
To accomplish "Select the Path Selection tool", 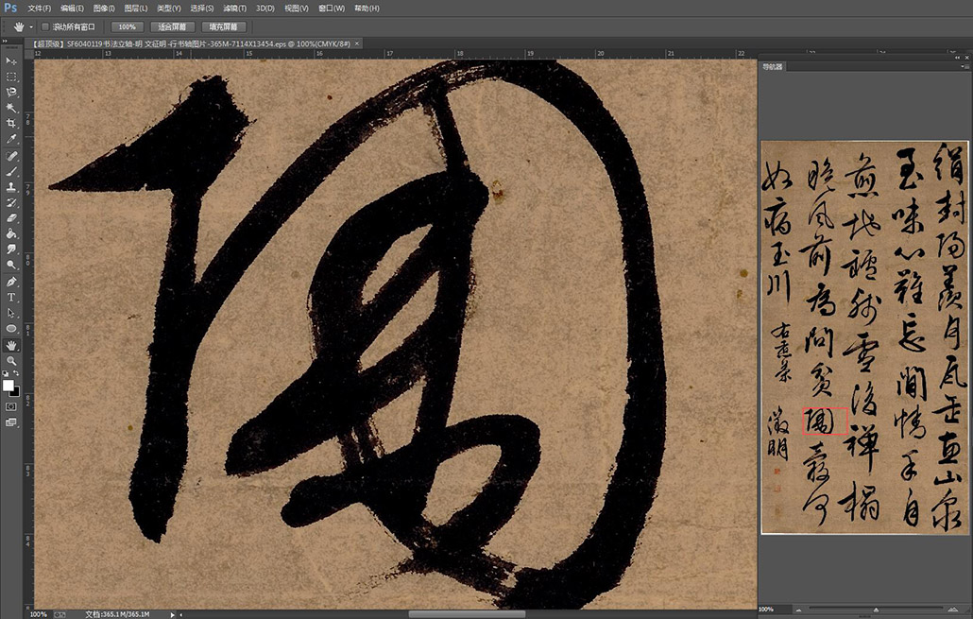I will pos(11,313).
